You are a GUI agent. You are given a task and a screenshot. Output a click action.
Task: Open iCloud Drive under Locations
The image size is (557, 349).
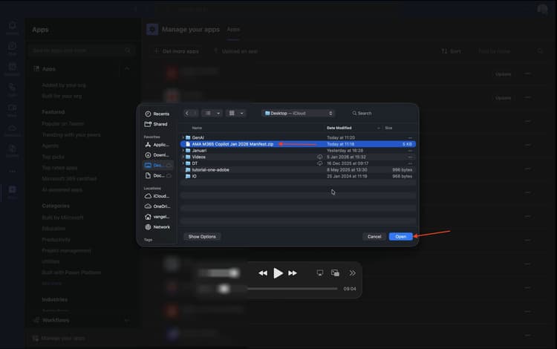pyautogui.click(x=157, y=196)
